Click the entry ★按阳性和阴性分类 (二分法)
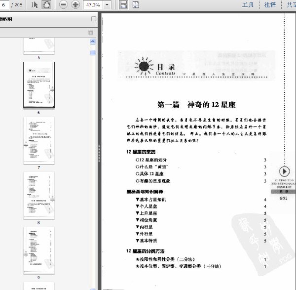This screenshot has height=290, width=296. (x=165, y=259)
